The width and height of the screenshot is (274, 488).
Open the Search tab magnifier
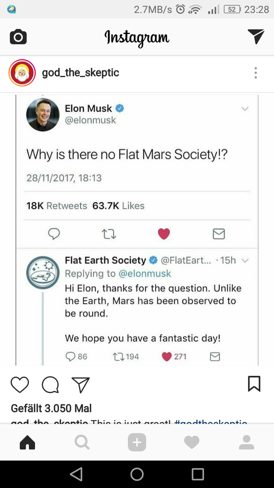(82, 443)
